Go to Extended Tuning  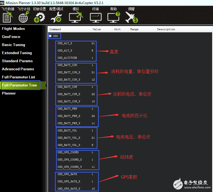pos(17,53)
